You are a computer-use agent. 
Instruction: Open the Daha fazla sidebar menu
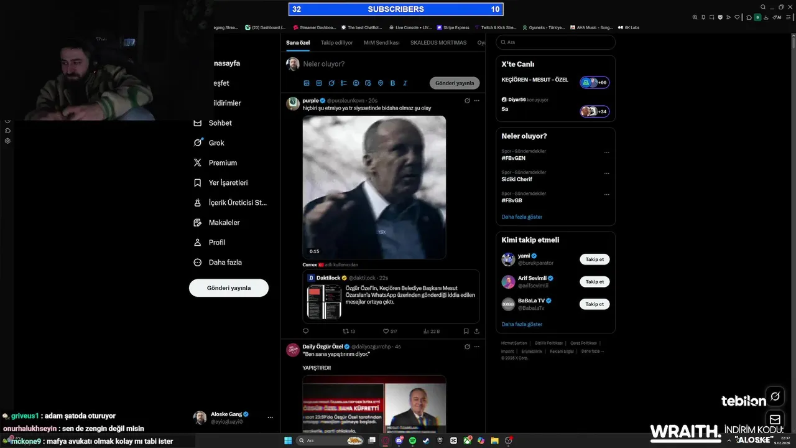[x=218, y=262]
